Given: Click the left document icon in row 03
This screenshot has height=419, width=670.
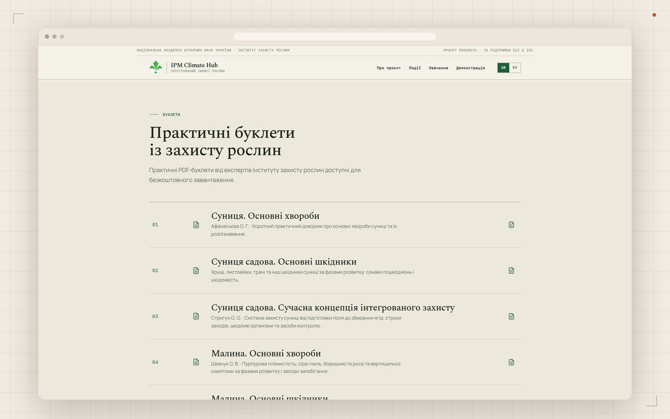Looking at the screenshot, I should [x=196, y=316].
